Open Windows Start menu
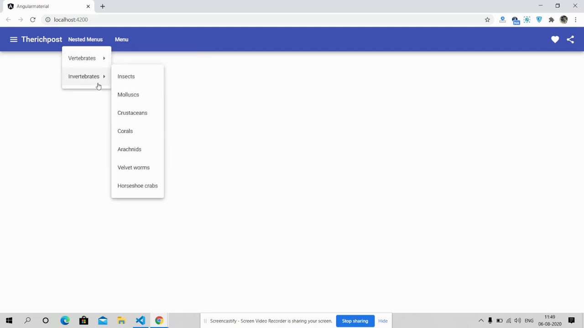584x328 pixels. (9, 321)
